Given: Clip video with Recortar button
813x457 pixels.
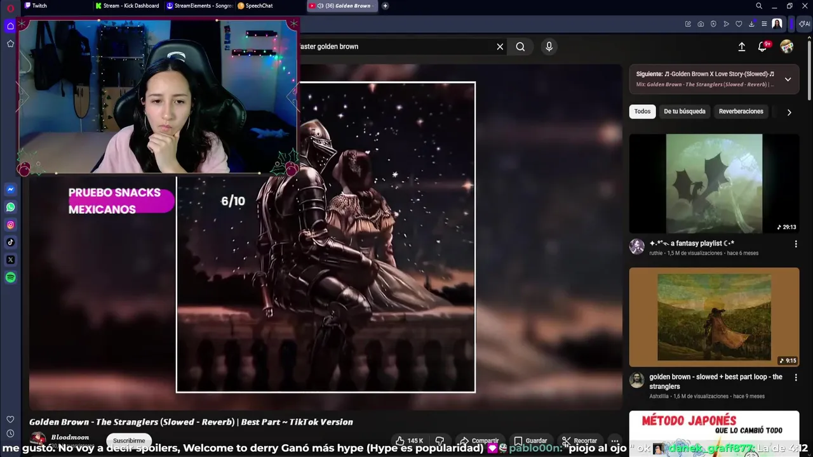Looking at the screenshot, I should (579, 440).
